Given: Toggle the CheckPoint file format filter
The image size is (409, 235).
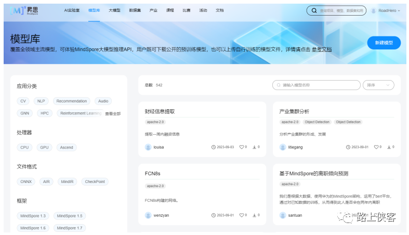Looking at the screenshot, I should [95, 181].
